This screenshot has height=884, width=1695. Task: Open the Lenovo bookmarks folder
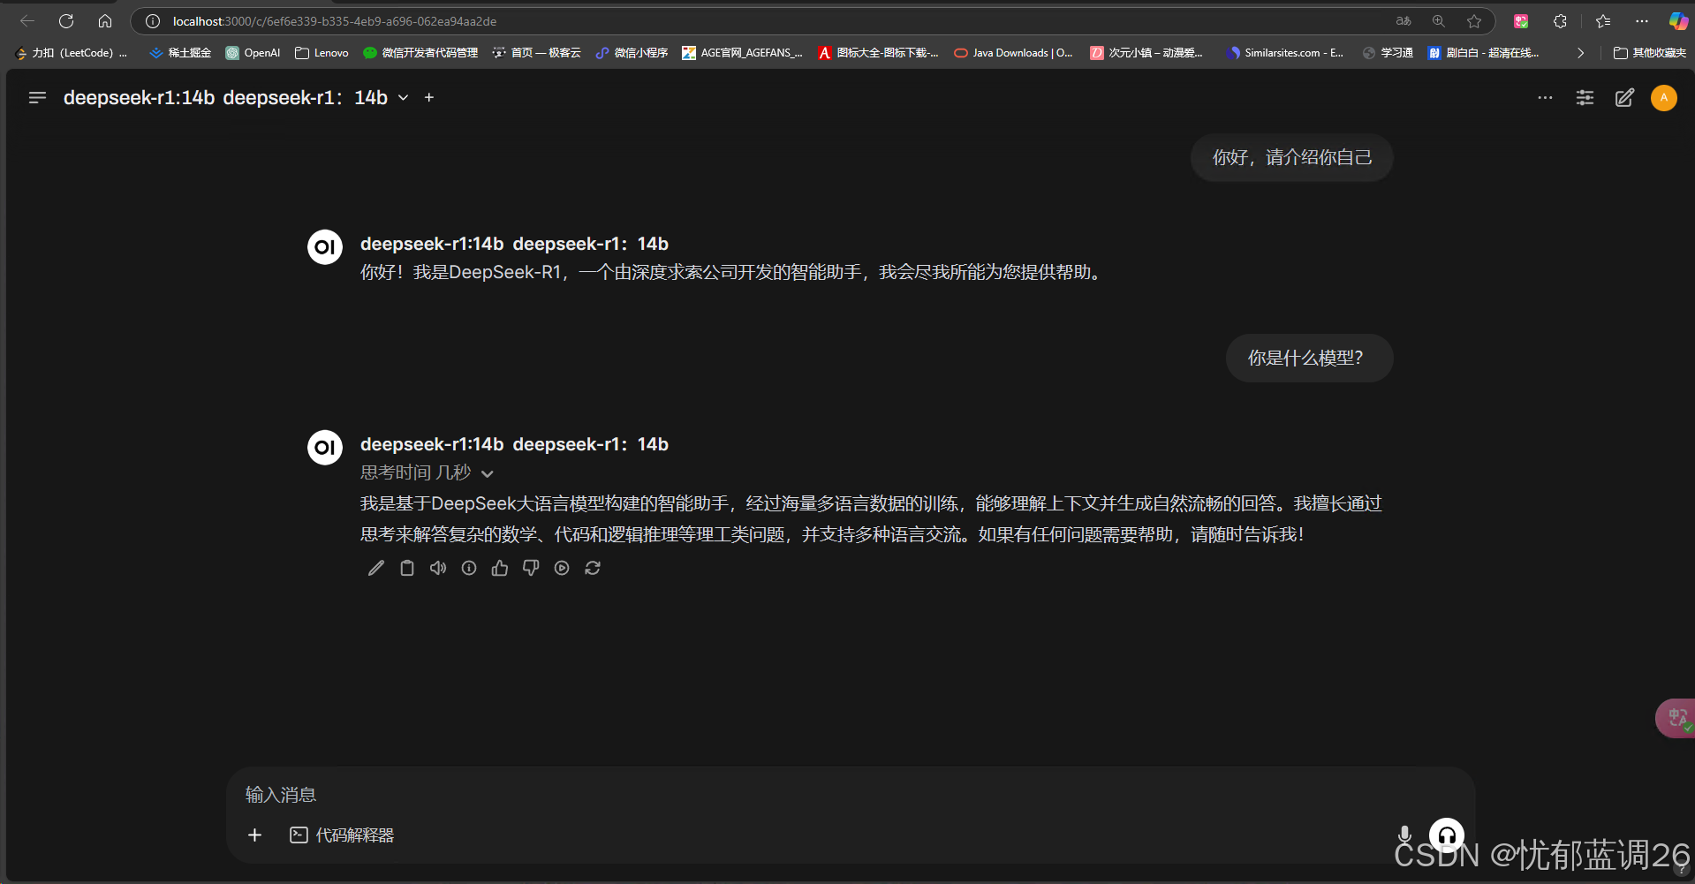[x=322, y=53]
